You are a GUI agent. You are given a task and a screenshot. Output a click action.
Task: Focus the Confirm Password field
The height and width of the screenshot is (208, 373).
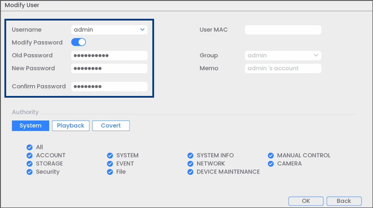coord(109,86)
